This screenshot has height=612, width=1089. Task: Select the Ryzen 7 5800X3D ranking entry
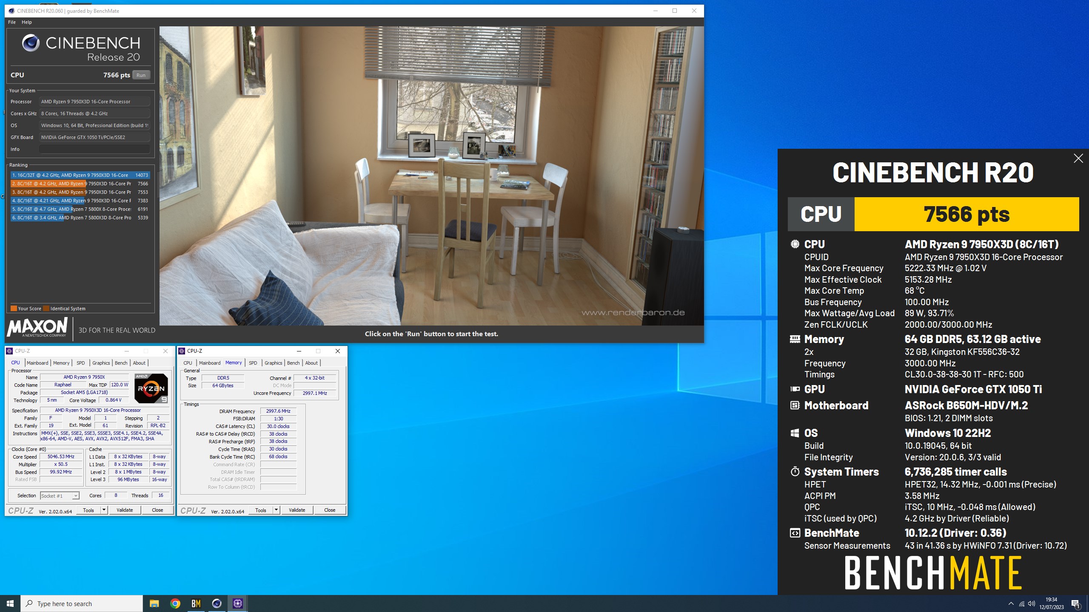pyautogui.click(x=80, y=218)
